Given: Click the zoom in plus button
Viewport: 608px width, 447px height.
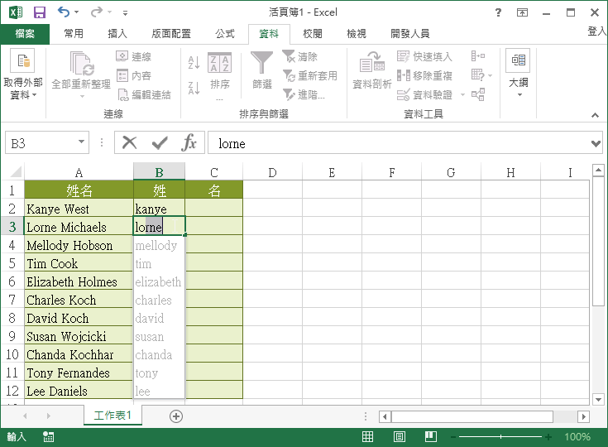Looking at the screenshot, I should click(x=548, y=437).
